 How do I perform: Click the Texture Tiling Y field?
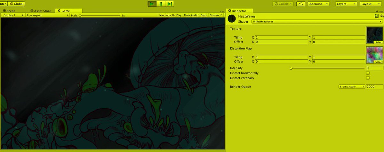339,37
